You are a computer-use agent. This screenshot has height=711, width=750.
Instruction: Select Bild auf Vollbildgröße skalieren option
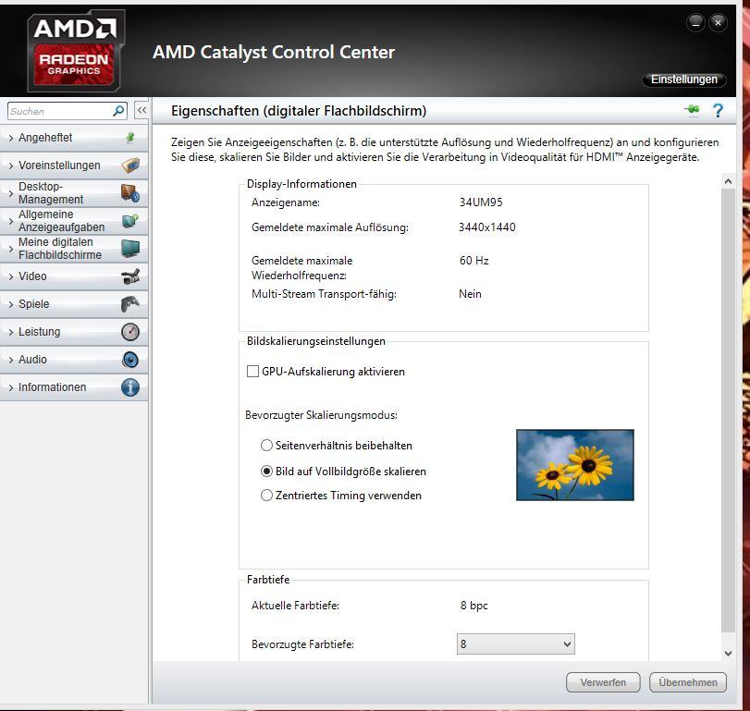click(x=266, y=471)
